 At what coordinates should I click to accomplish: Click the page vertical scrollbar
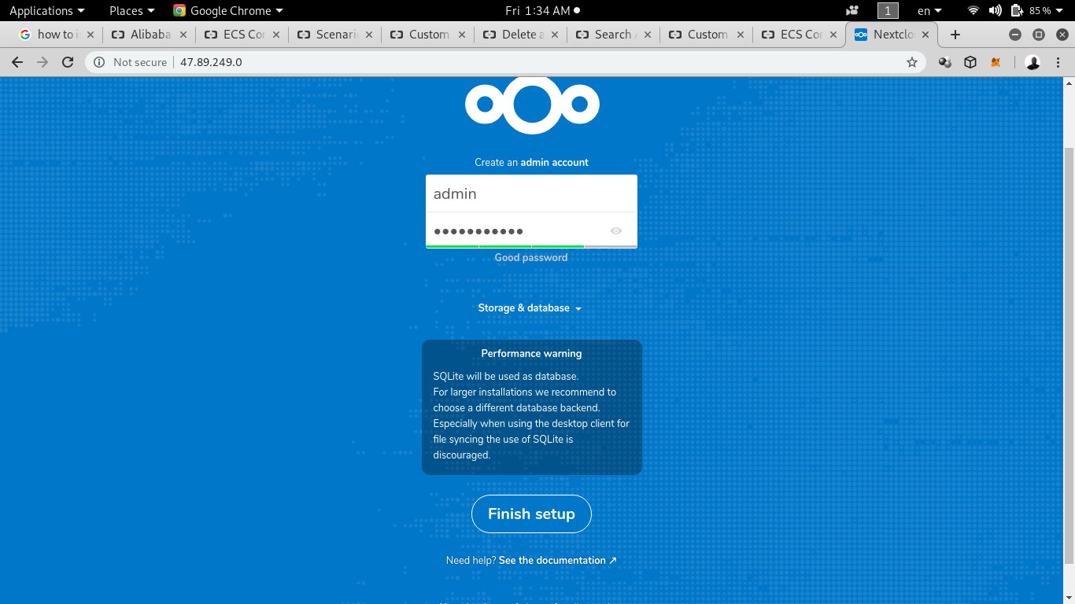click(x=1069, y=354)
